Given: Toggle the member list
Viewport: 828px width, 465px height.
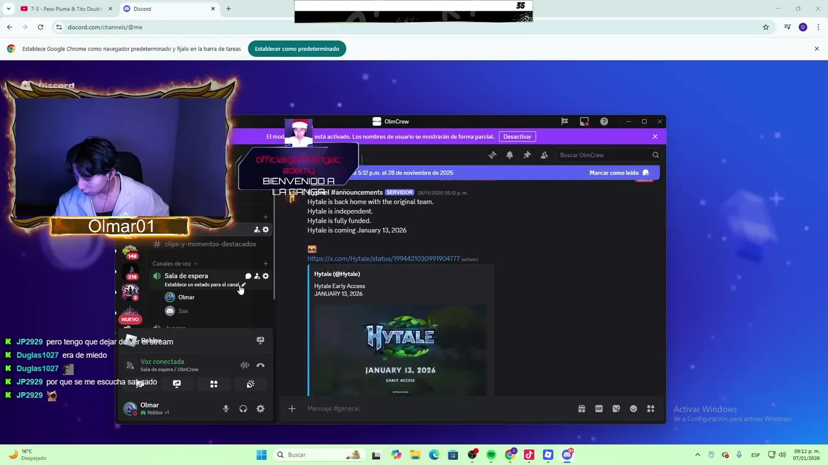Looking at the screenshot, I should point(544,155).
